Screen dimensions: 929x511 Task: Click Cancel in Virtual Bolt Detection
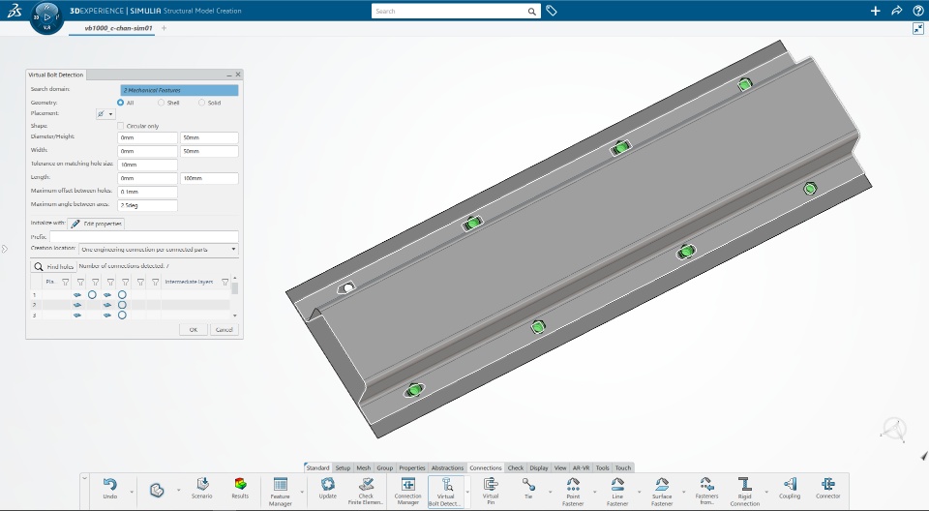point(224,330)
